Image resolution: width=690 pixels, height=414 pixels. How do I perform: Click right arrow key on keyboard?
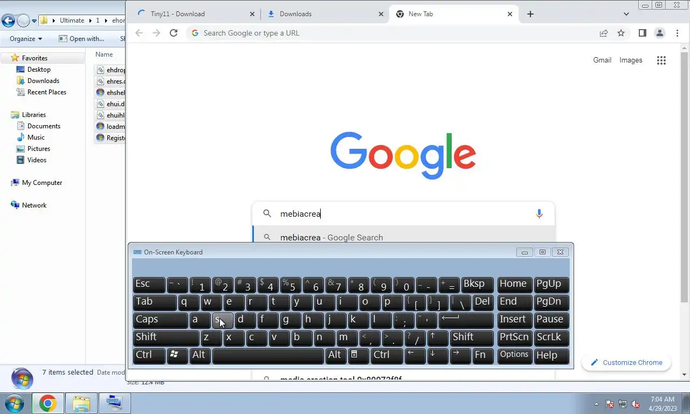pos(460,356)
